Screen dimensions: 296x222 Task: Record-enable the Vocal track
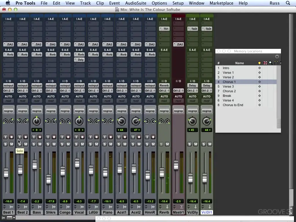click(82, 137)
